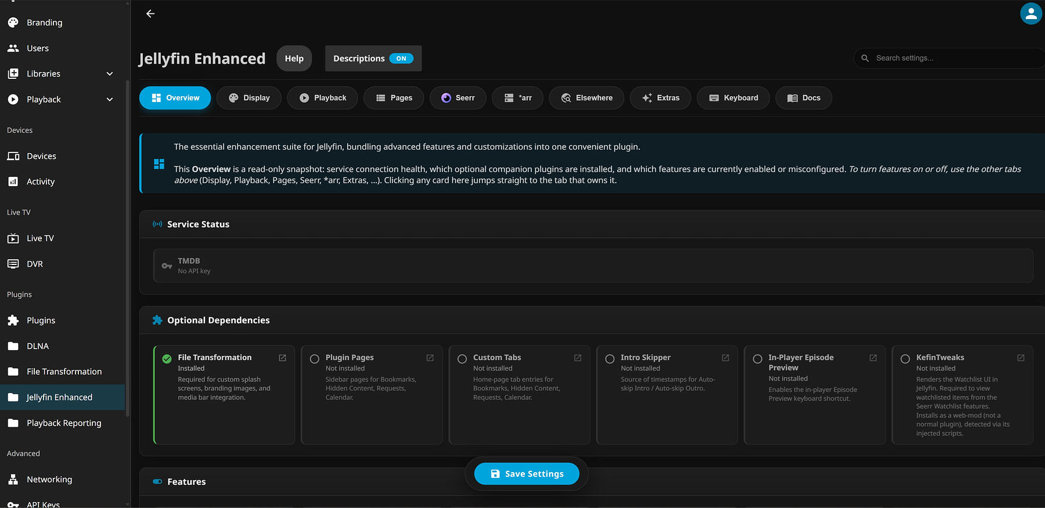Click Save Settings button
Screen dimensions: 1045x508
[527, 474]
